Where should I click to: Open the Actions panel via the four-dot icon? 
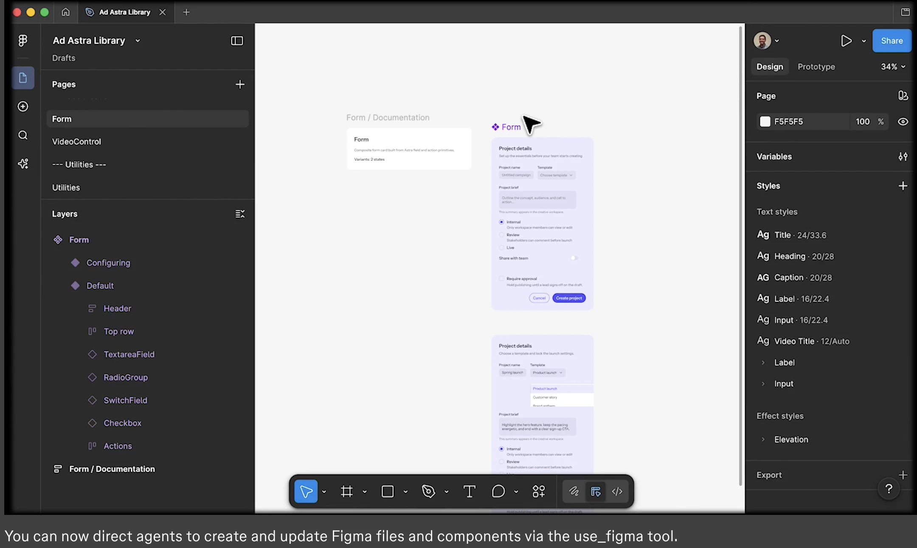[x=538, y=491]
